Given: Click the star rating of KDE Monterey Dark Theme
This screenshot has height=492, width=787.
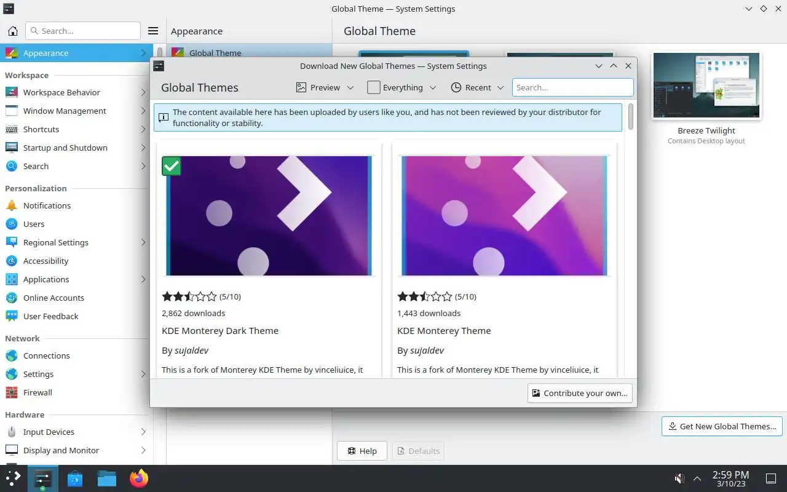Looking at the screenshot, I should 189,296.
